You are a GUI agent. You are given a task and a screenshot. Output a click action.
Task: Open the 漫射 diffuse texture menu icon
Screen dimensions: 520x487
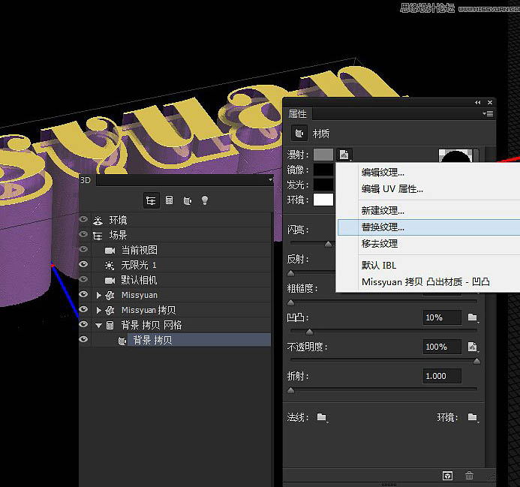(344, 155)
